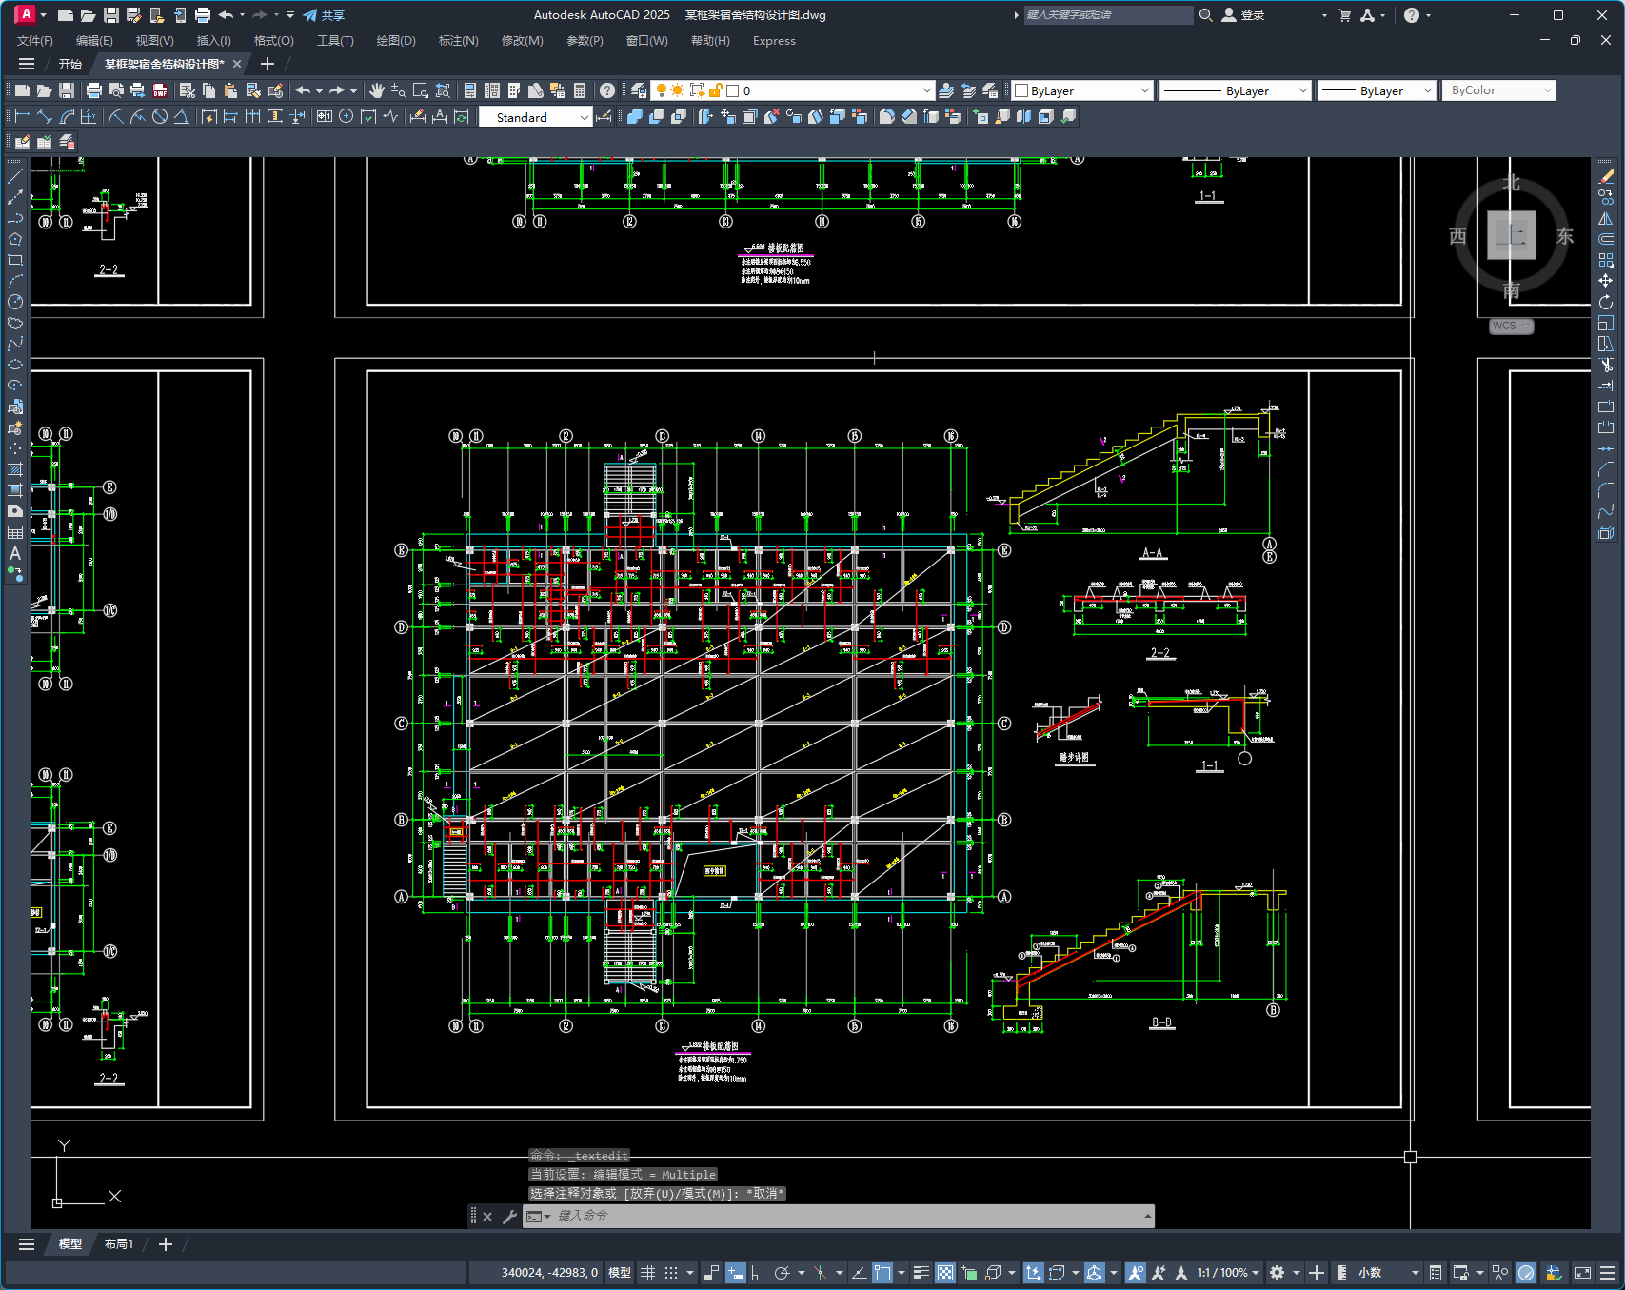The image size is (1625, 1290).
Task: Toggle dynamic input in status bar
Action: 735,1273
